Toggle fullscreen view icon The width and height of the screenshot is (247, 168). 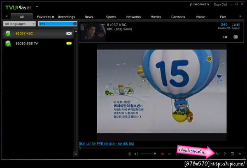click(232, 154)
